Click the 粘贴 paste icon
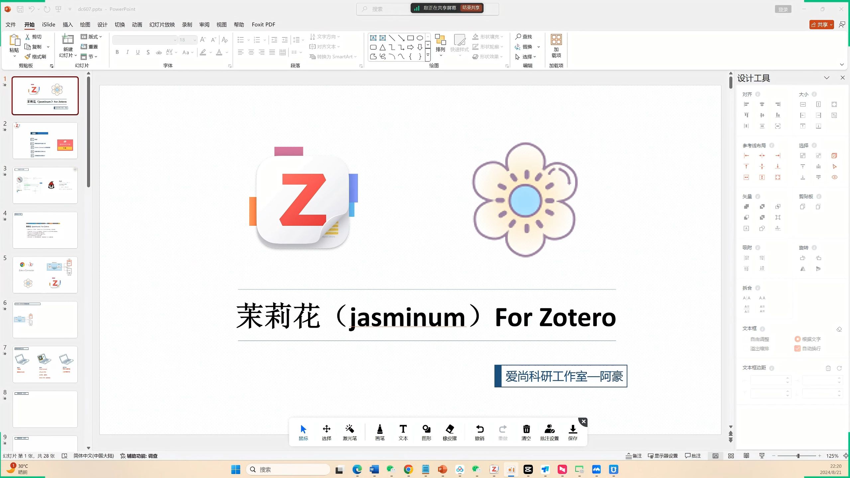Viewport: 850px width, 478px height. point(14,40)
